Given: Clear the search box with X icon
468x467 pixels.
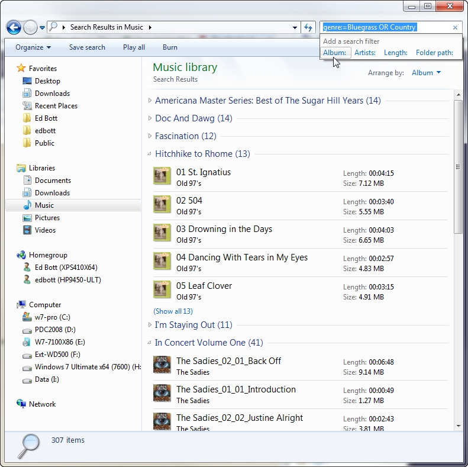Looking at the screenshot, I should 455,27.
